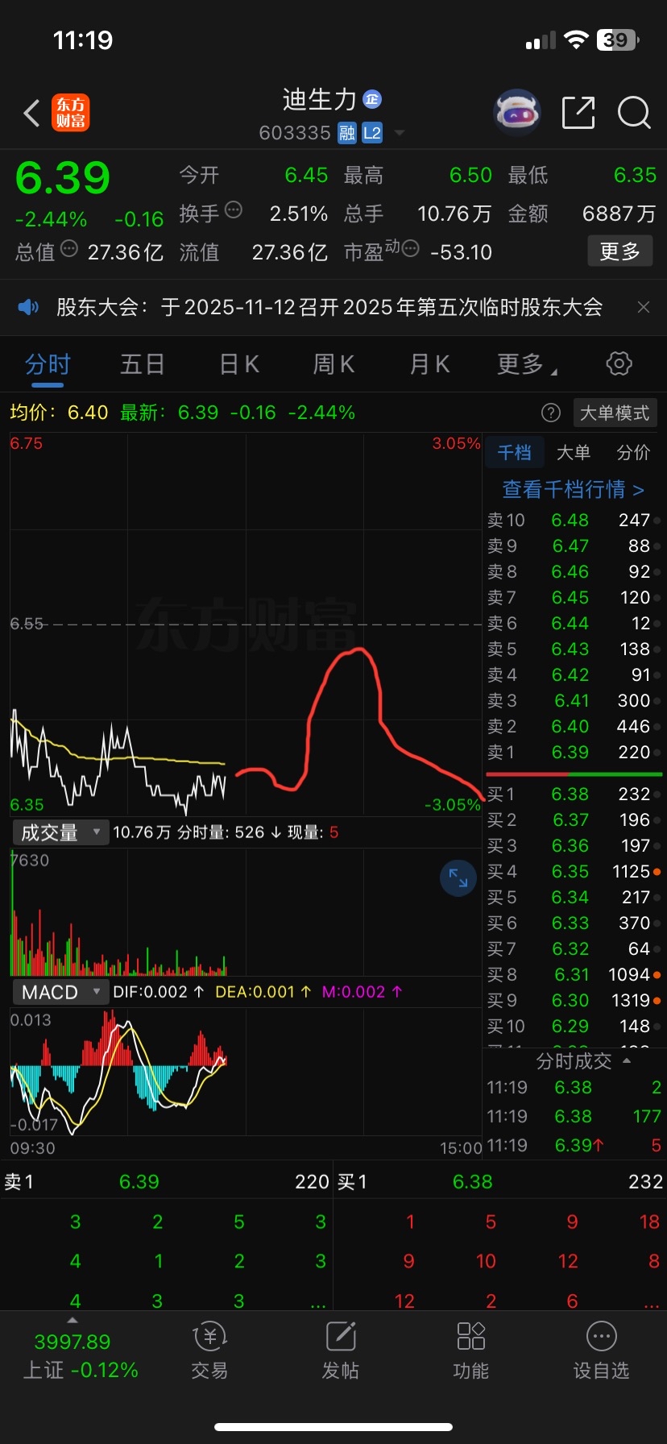Tap the large 6.39 current price
This screenshot has width=667, height=1444.
[63, 178]
